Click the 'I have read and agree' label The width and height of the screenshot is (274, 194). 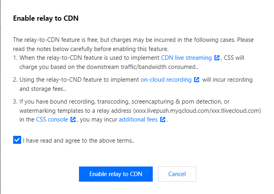[x=78, y=140]
